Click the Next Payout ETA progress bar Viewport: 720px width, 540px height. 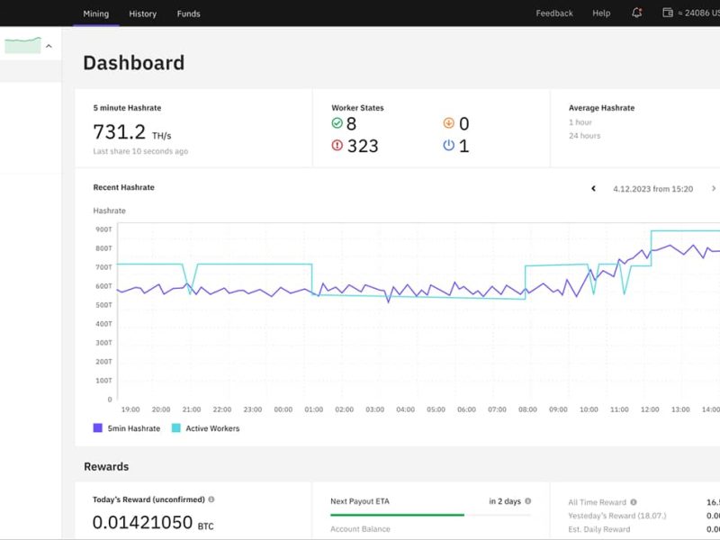point(430,515)
